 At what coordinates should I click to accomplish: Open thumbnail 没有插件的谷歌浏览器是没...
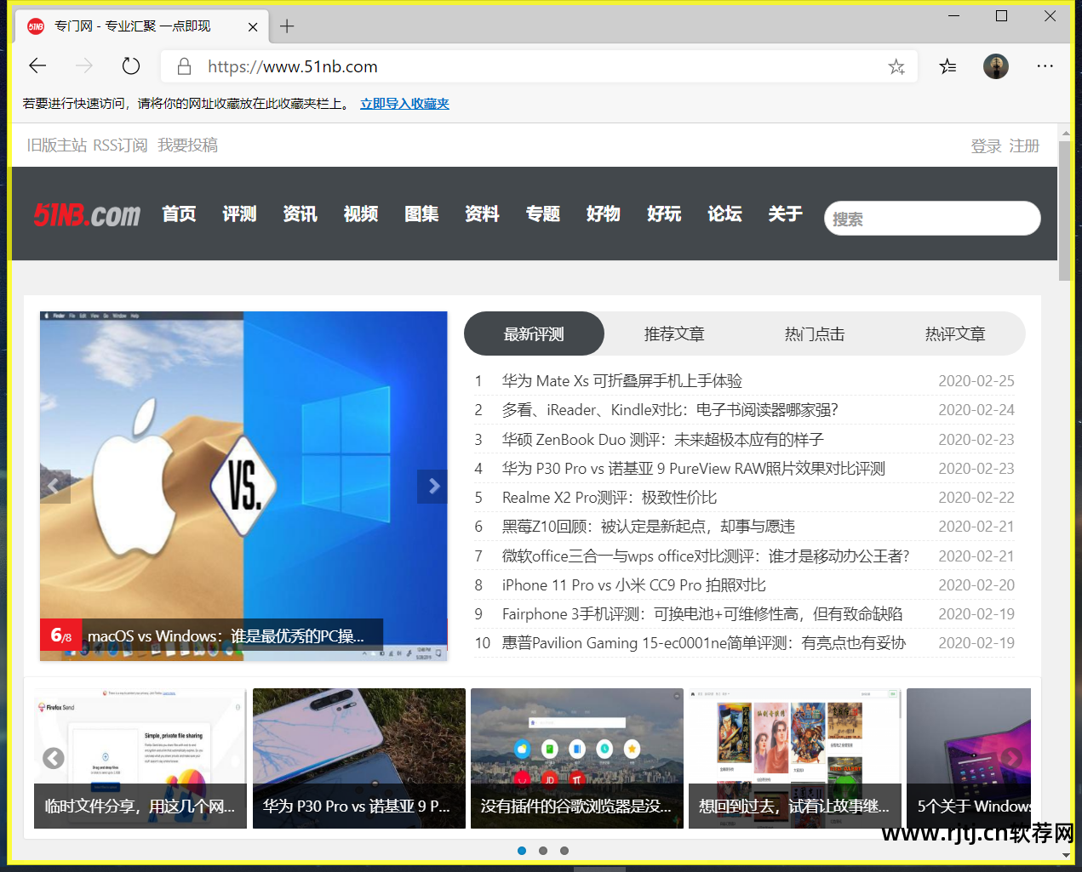577,758
